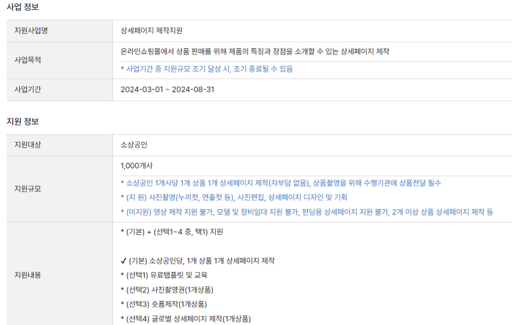Click the blue note mentioning 자부담 없음

tap(280, 182)
